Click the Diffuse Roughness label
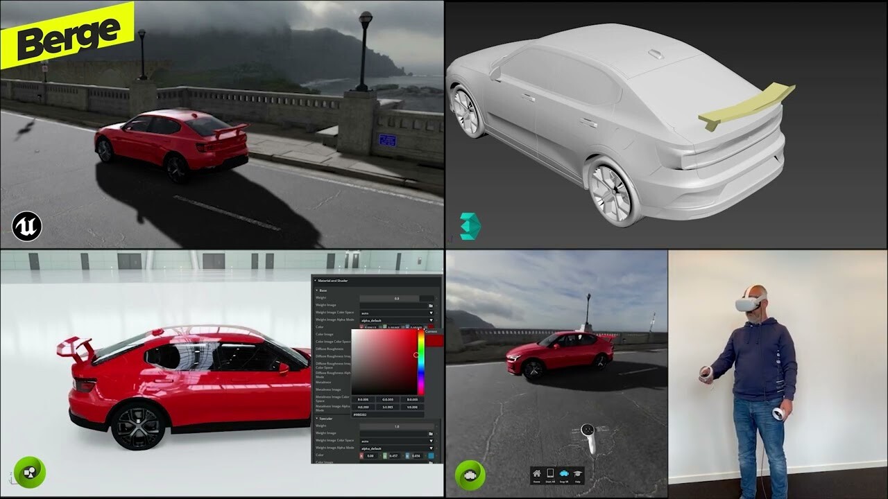 point(330,349)
